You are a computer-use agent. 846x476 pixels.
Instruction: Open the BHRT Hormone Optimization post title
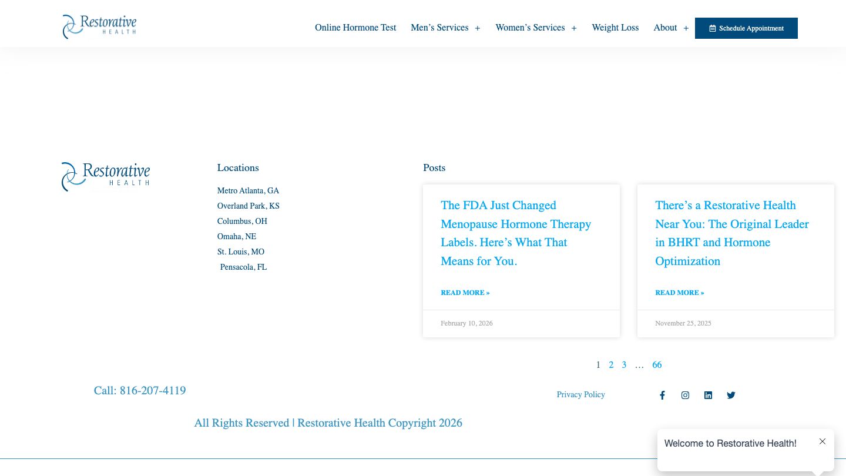click(732, 233)
